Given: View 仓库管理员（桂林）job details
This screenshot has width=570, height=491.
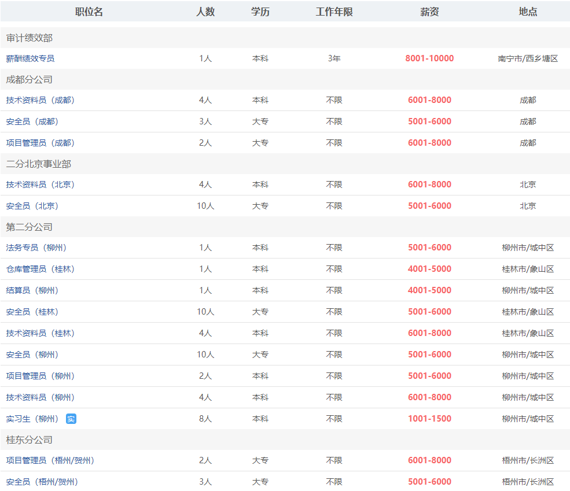Looking at the screenshot, I should (x=41, y=269).
